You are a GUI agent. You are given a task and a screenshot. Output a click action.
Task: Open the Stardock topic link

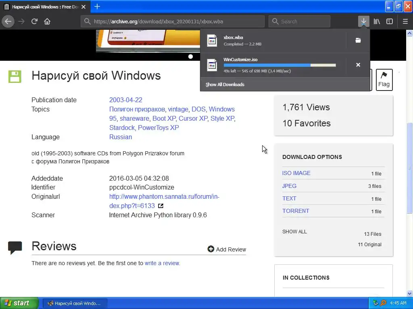click(x=122, y=128)
